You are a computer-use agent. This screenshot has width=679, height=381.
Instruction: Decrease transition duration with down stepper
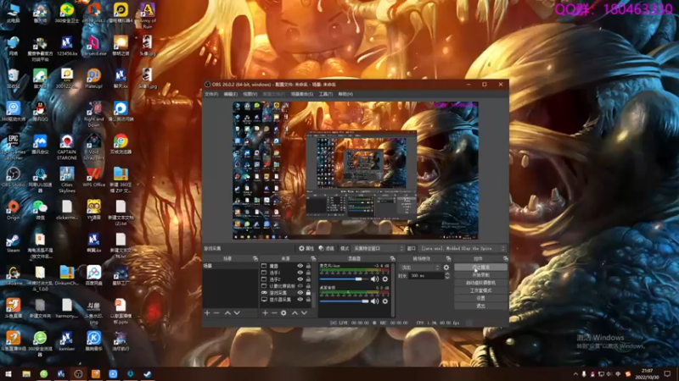[447, 278]
